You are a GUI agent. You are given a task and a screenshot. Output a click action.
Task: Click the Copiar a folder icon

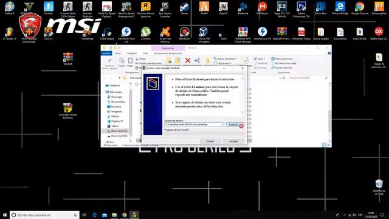pos(178,60)
